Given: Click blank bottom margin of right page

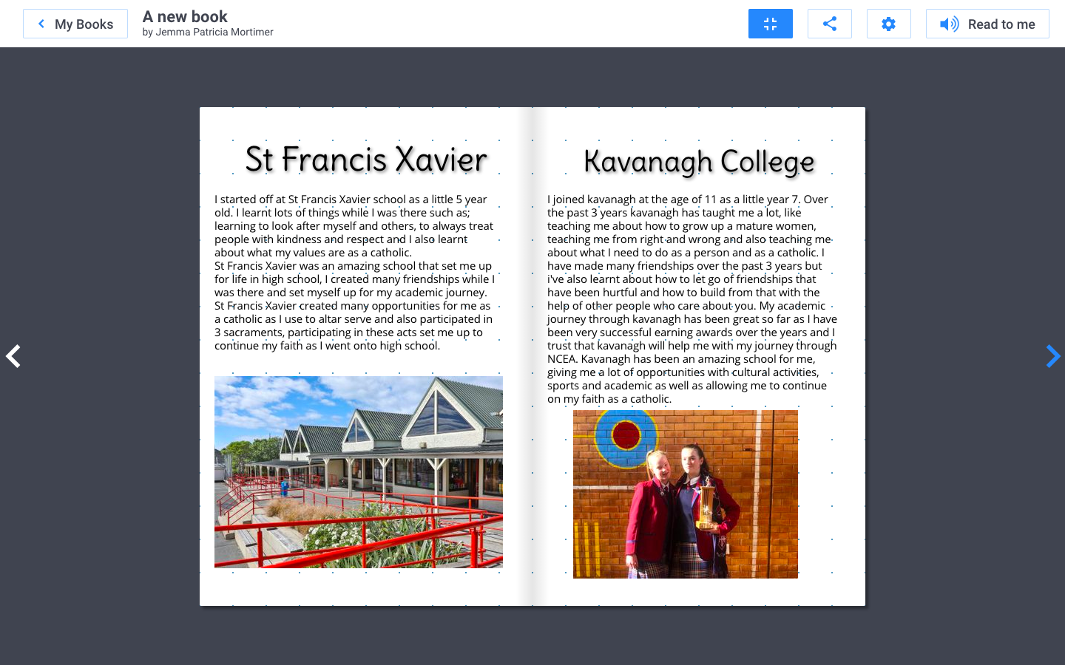Looking at the screenshot, I should coord(699,593).
